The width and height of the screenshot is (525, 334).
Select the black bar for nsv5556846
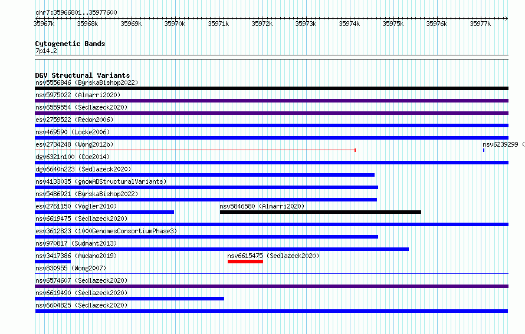tap(271, 88)
